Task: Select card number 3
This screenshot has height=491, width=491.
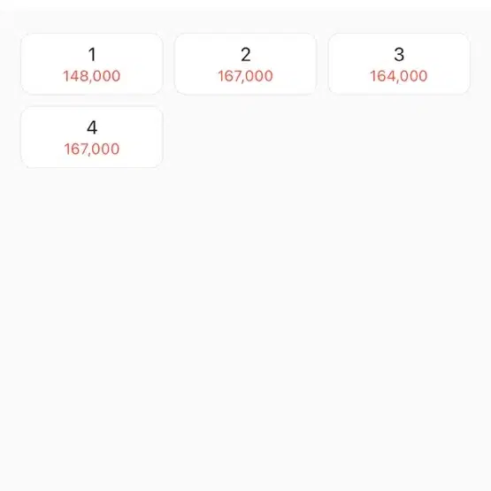Action: click(x=399, y=64)
